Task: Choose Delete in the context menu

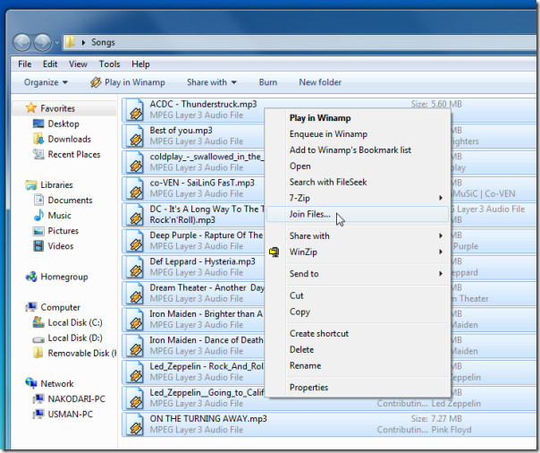Action: click(357, 349)
